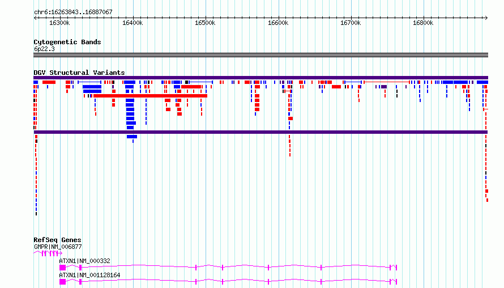The width and height of the screenshot is (504, 288).
Task: Select the 6p22.3 band label
Action: (x=44, y=49)
